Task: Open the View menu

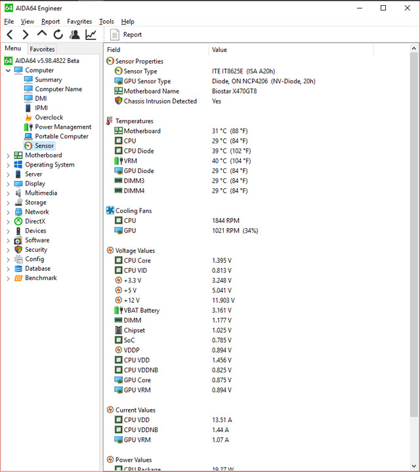Action: (28, 22)
